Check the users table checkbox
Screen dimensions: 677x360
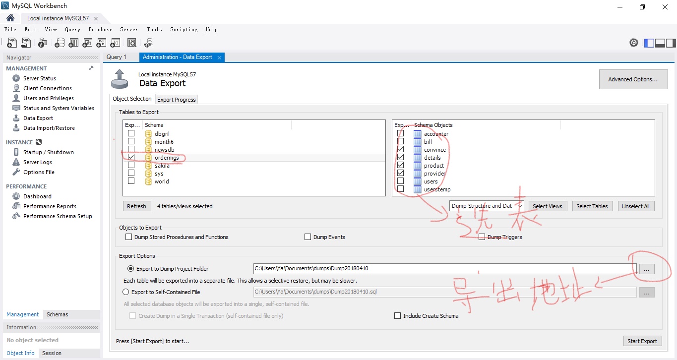(x=400, y=181)
